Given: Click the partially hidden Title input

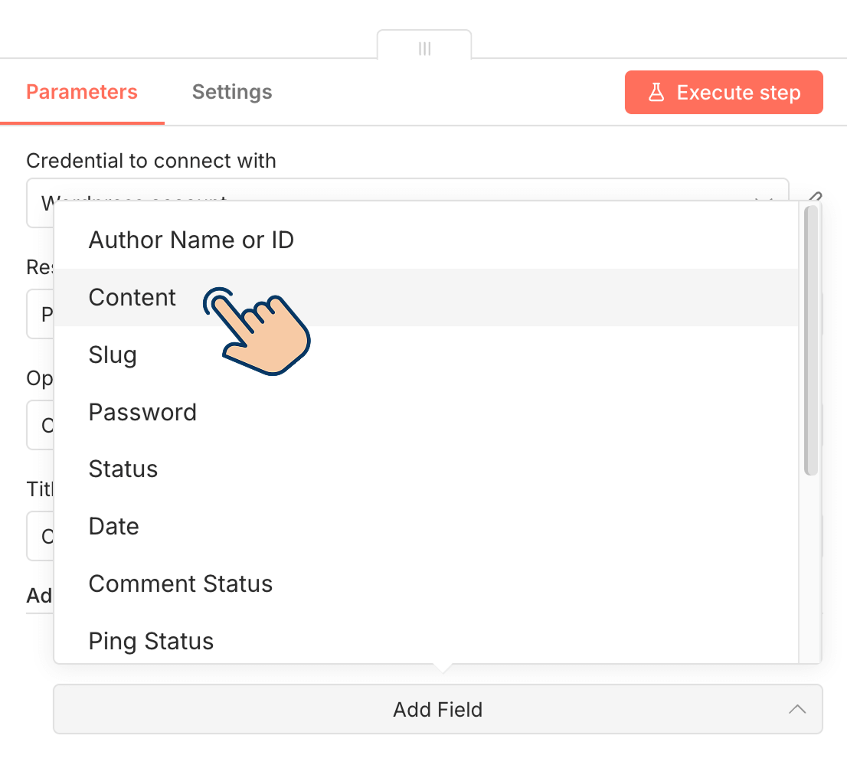Looking at the screenshot, I should pos(40,536).
